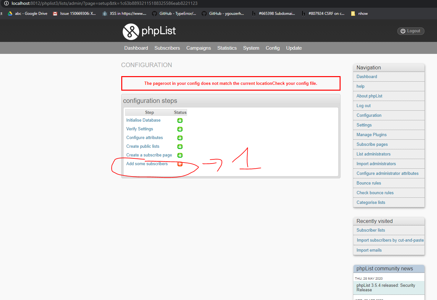Click the green status icon for Configure attributes

point(180,138)
